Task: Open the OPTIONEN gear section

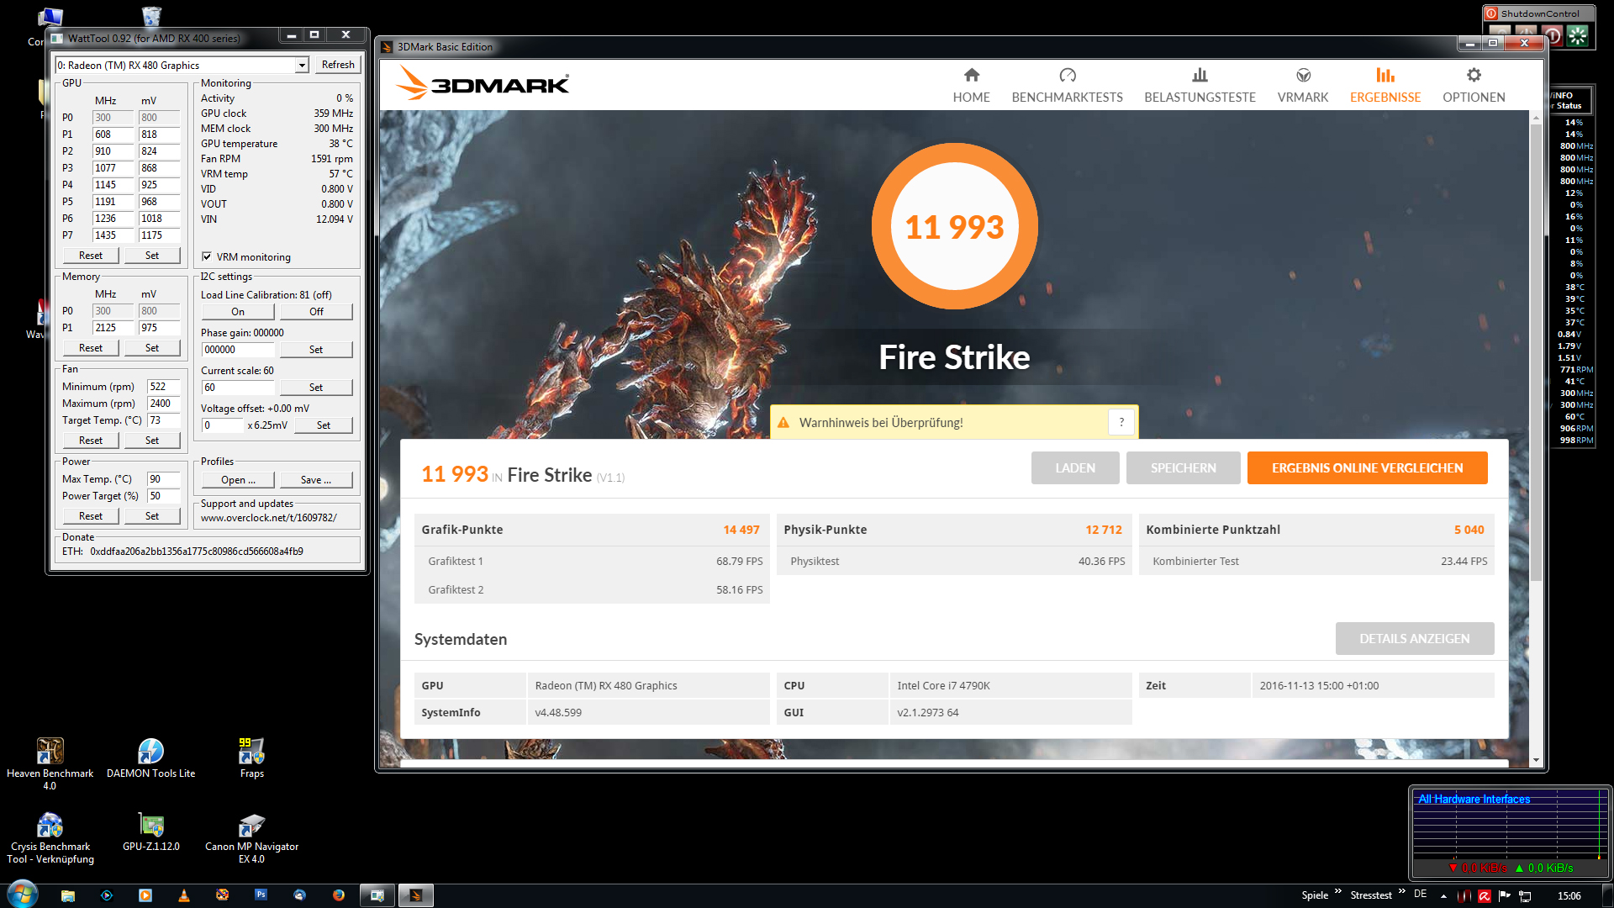Action: coord(1473,86)
